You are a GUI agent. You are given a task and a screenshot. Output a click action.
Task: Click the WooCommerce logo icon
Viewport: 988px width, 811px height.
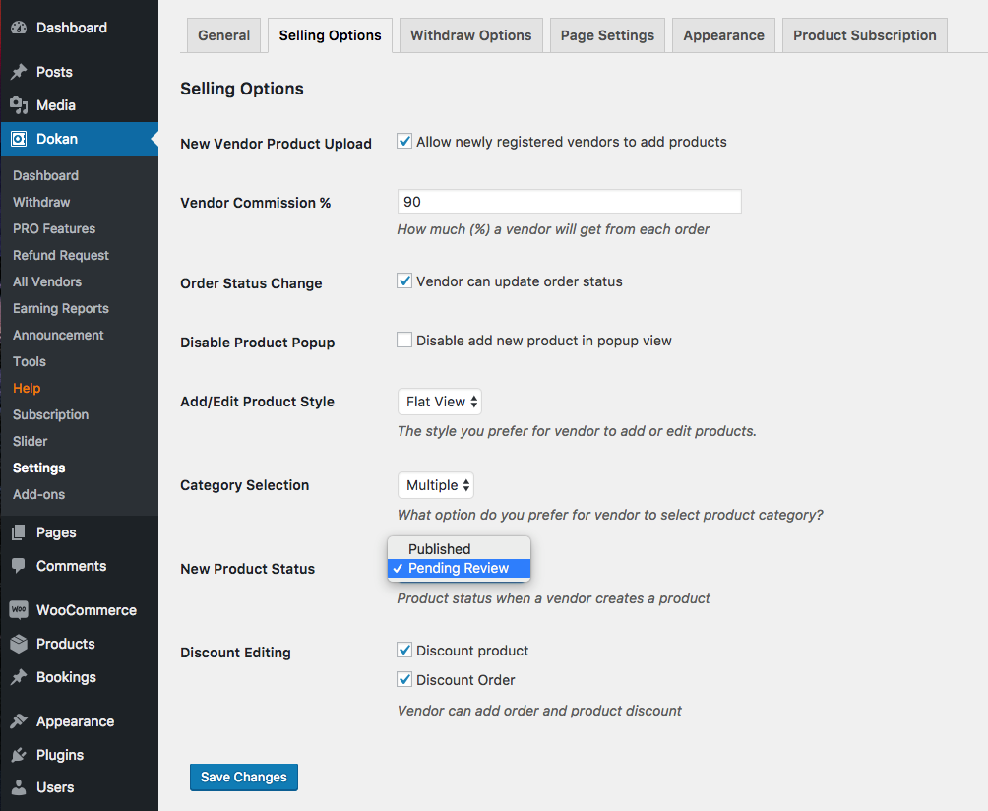[x=19, y=610]
